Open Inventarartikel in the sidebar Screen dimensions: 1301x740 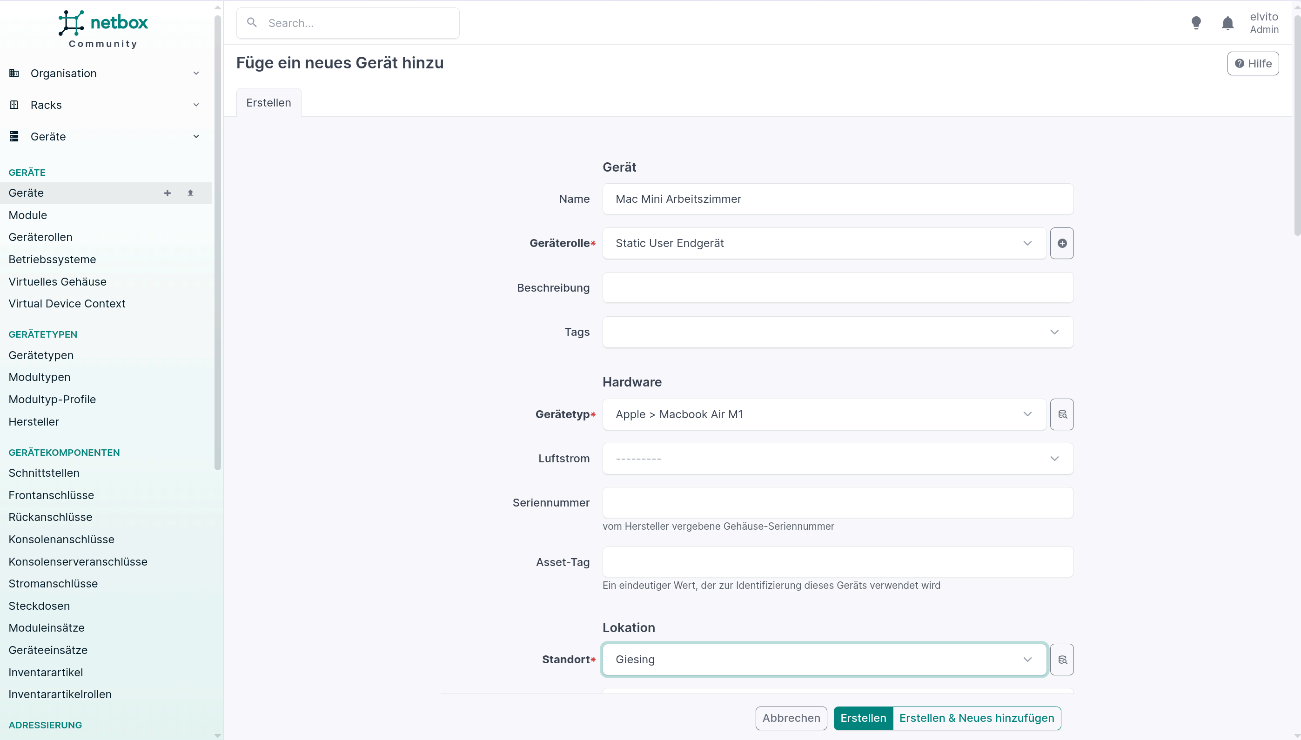[46, 673]
